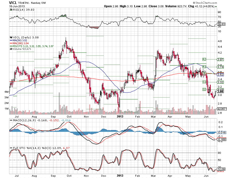Click the 6.07 stochastic %D value
This screenshot has height=178, width=227.
tap(66, 148)
